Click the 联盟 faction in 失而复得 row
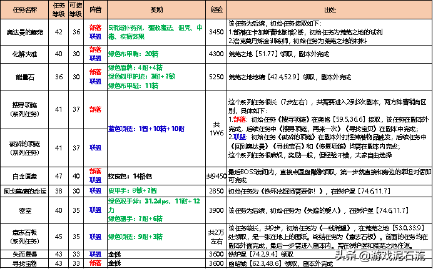433x269 pixels. coord(96,255)
